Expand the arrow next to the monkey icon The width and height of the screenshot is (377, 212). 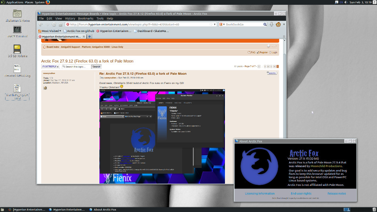click(284, 24)
